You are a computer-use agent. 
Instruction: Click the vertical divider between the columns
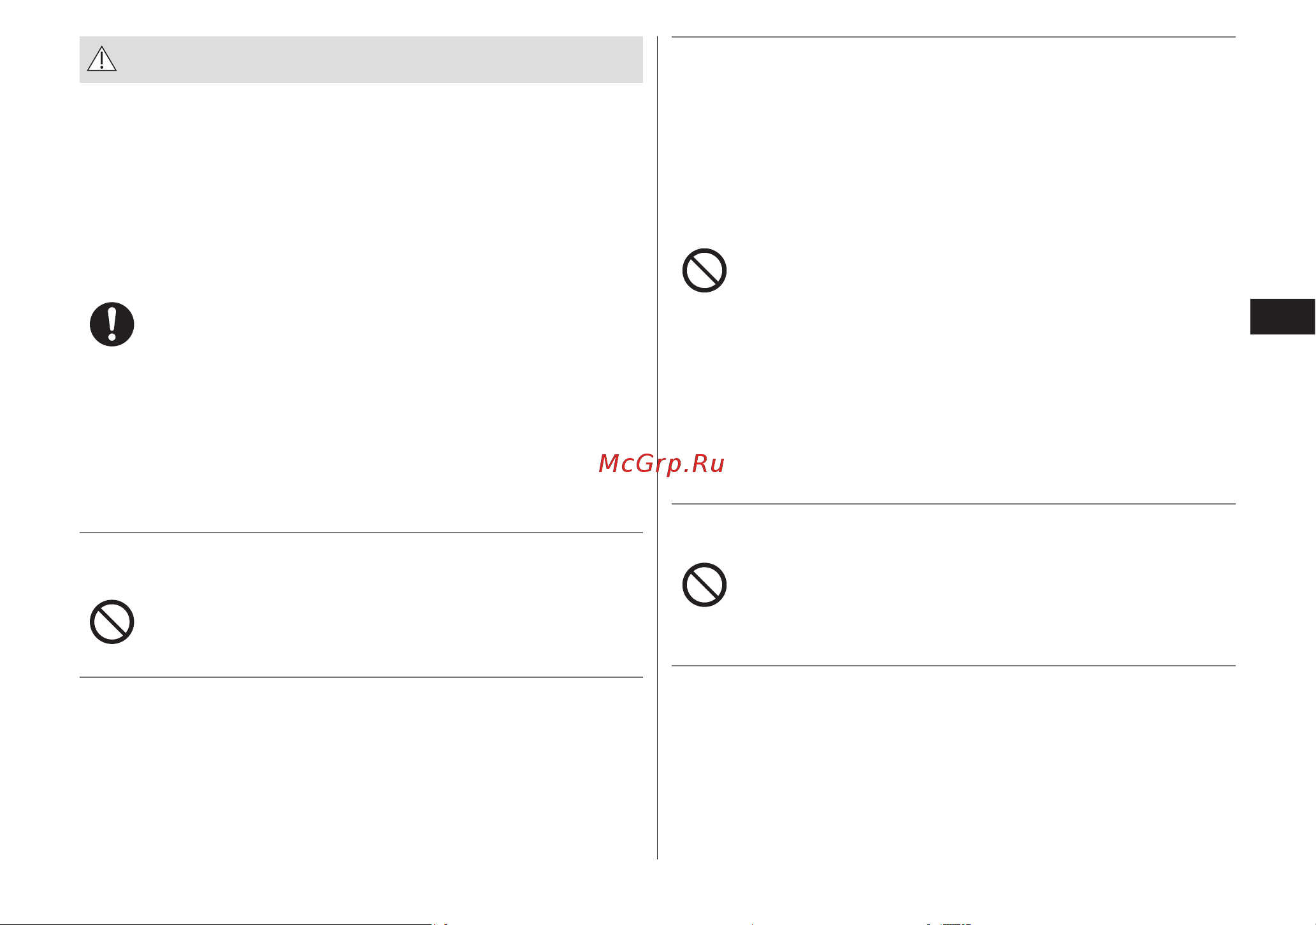(x=657, y=448)
